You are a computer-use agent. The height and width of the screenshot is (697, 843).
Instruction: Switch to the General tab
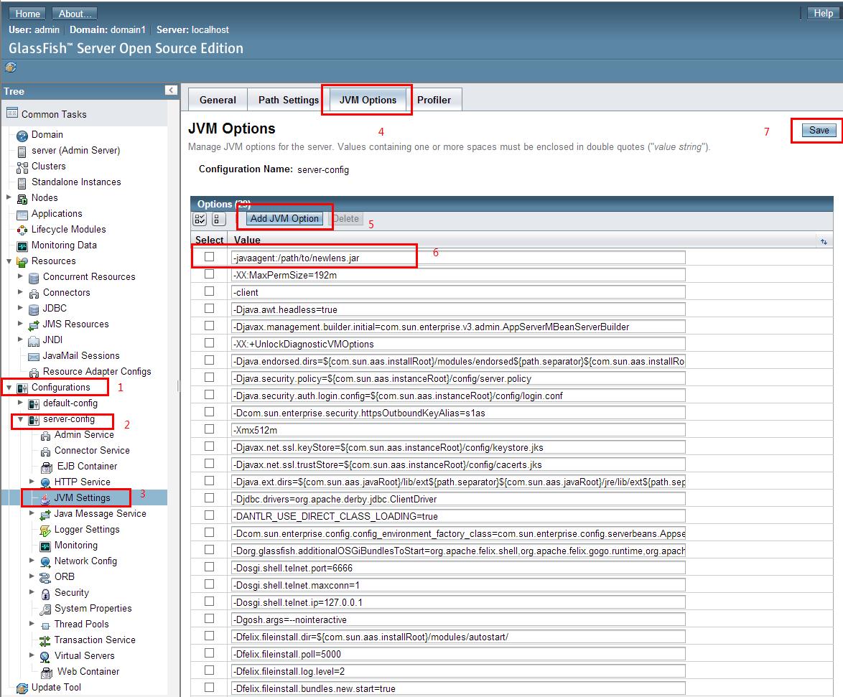(x=217, y=100)
